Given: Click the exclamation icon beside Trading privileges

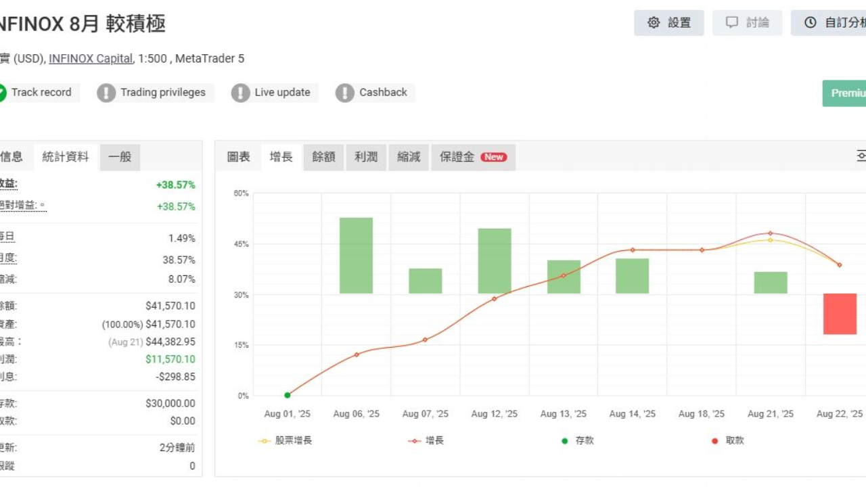Looking at the screenshot, I should tap(106, 93).
